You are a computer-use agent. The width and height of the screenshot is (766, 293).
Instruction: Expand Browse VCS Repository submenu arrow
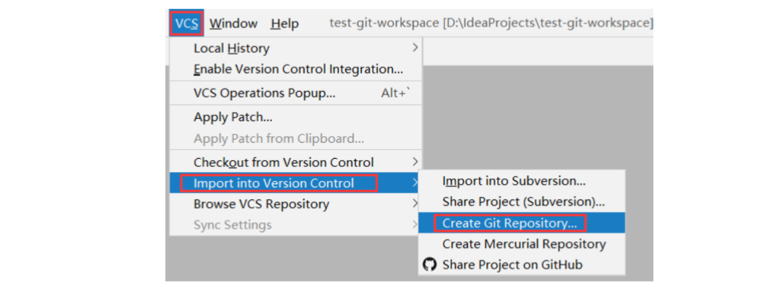pyautogui.click(x=415, y=204)
